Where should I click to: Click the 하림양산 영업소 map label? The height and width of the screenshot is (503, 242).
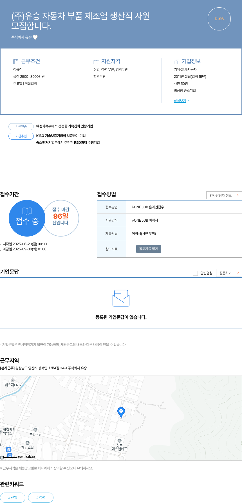click(9, 431)
